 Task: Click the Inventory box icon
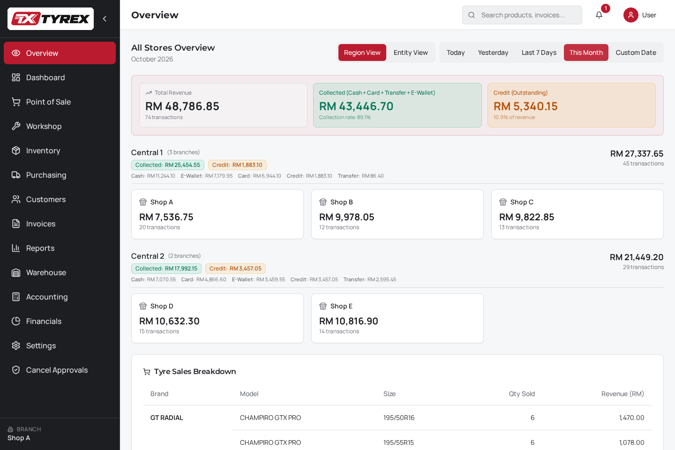click(x=16, y=150)
